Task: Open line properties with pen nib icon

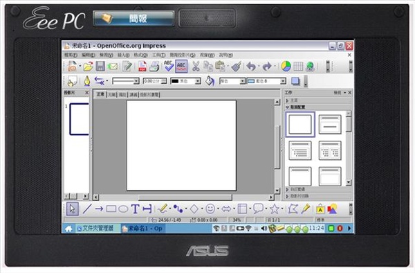Action: tap(87, 81)
